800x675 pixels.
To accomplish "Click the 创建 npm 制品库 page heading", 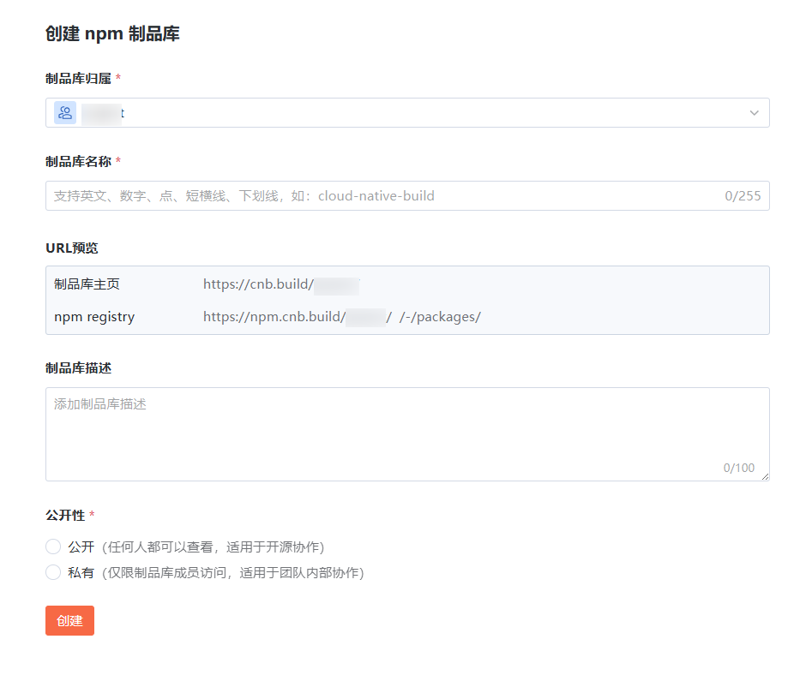I will 112,34.
